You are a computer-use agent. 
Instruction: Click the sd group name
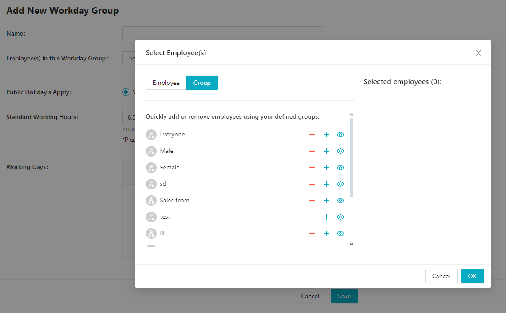163,184
